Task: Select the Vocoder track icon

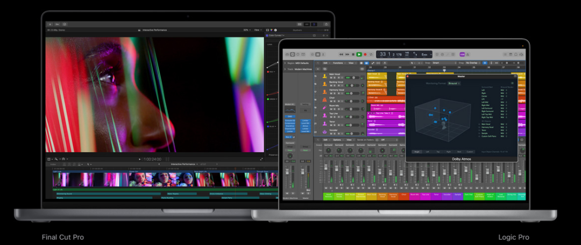Action: pyautogui.click(x=324, y=132)
